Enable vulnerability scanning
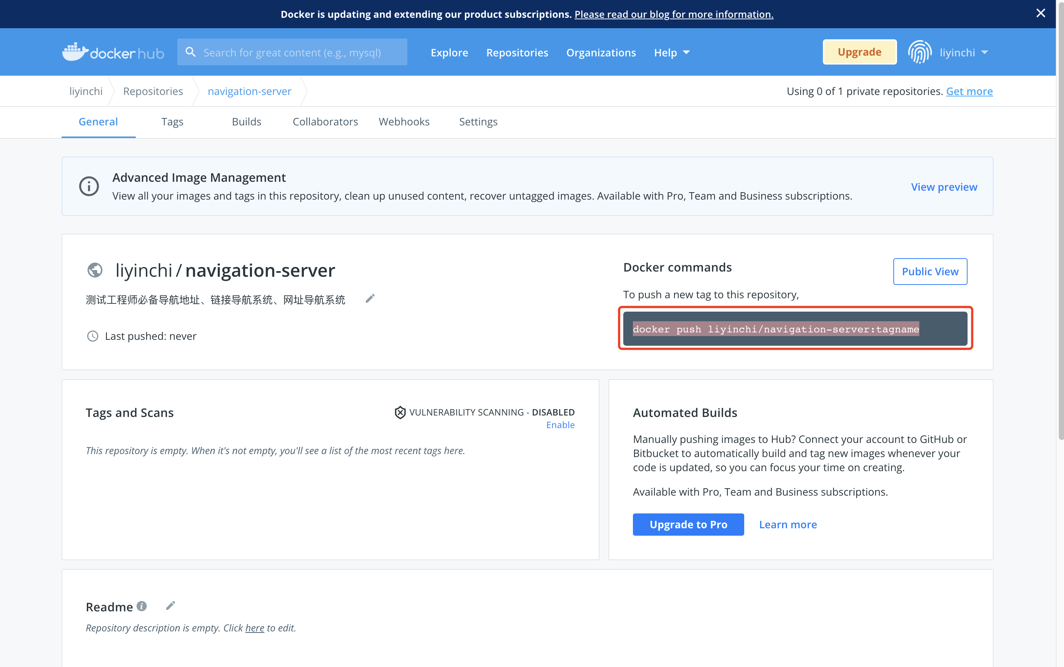The width and height of the screenshot is (1064, 667). pyautogui.click(x=560, y=425)
